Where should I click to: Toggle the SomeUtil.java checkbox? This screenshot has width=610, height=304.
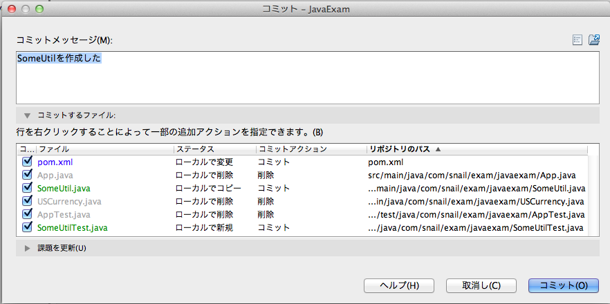(28, 188)
